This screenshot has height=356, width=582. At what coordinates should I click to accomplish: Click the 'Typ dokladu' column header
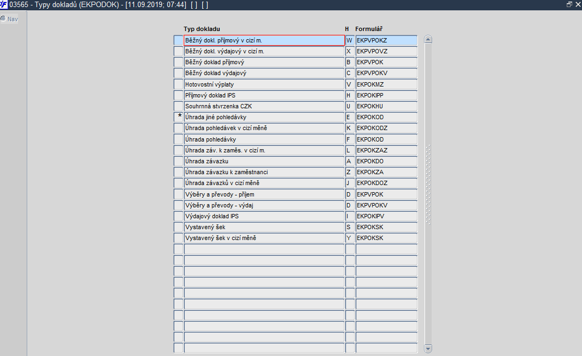click(x=202, y=29)
